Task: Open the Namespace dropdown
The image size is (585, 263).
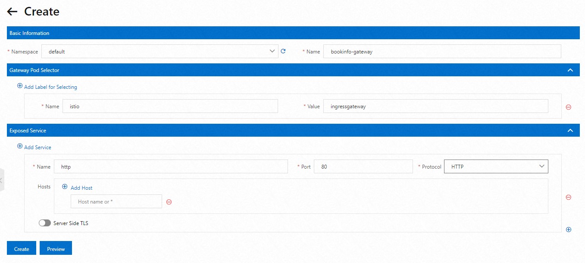Action: click(x=160, y=51)
